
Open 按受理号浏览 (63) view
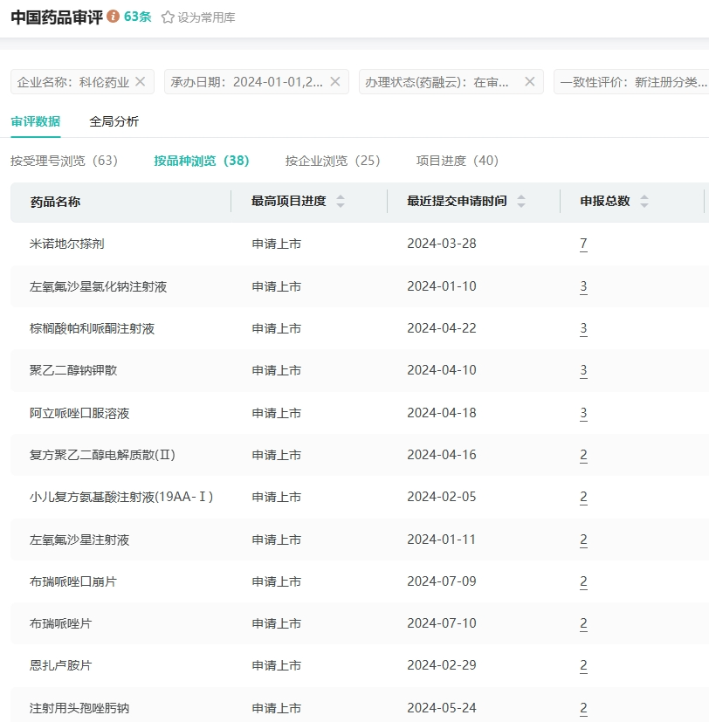click(x=64, y=161)
